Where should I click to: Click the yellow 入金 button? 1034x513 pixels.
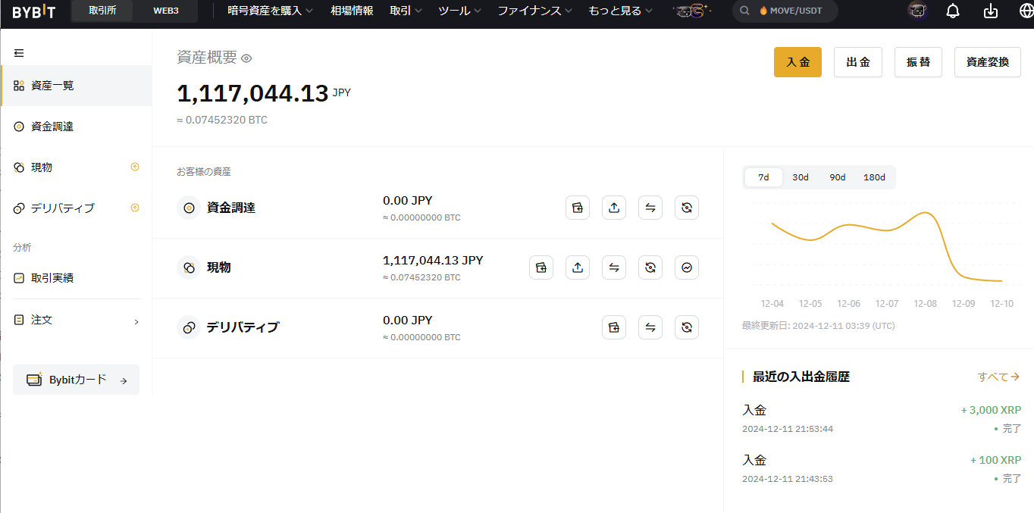[x=797, y=62]
